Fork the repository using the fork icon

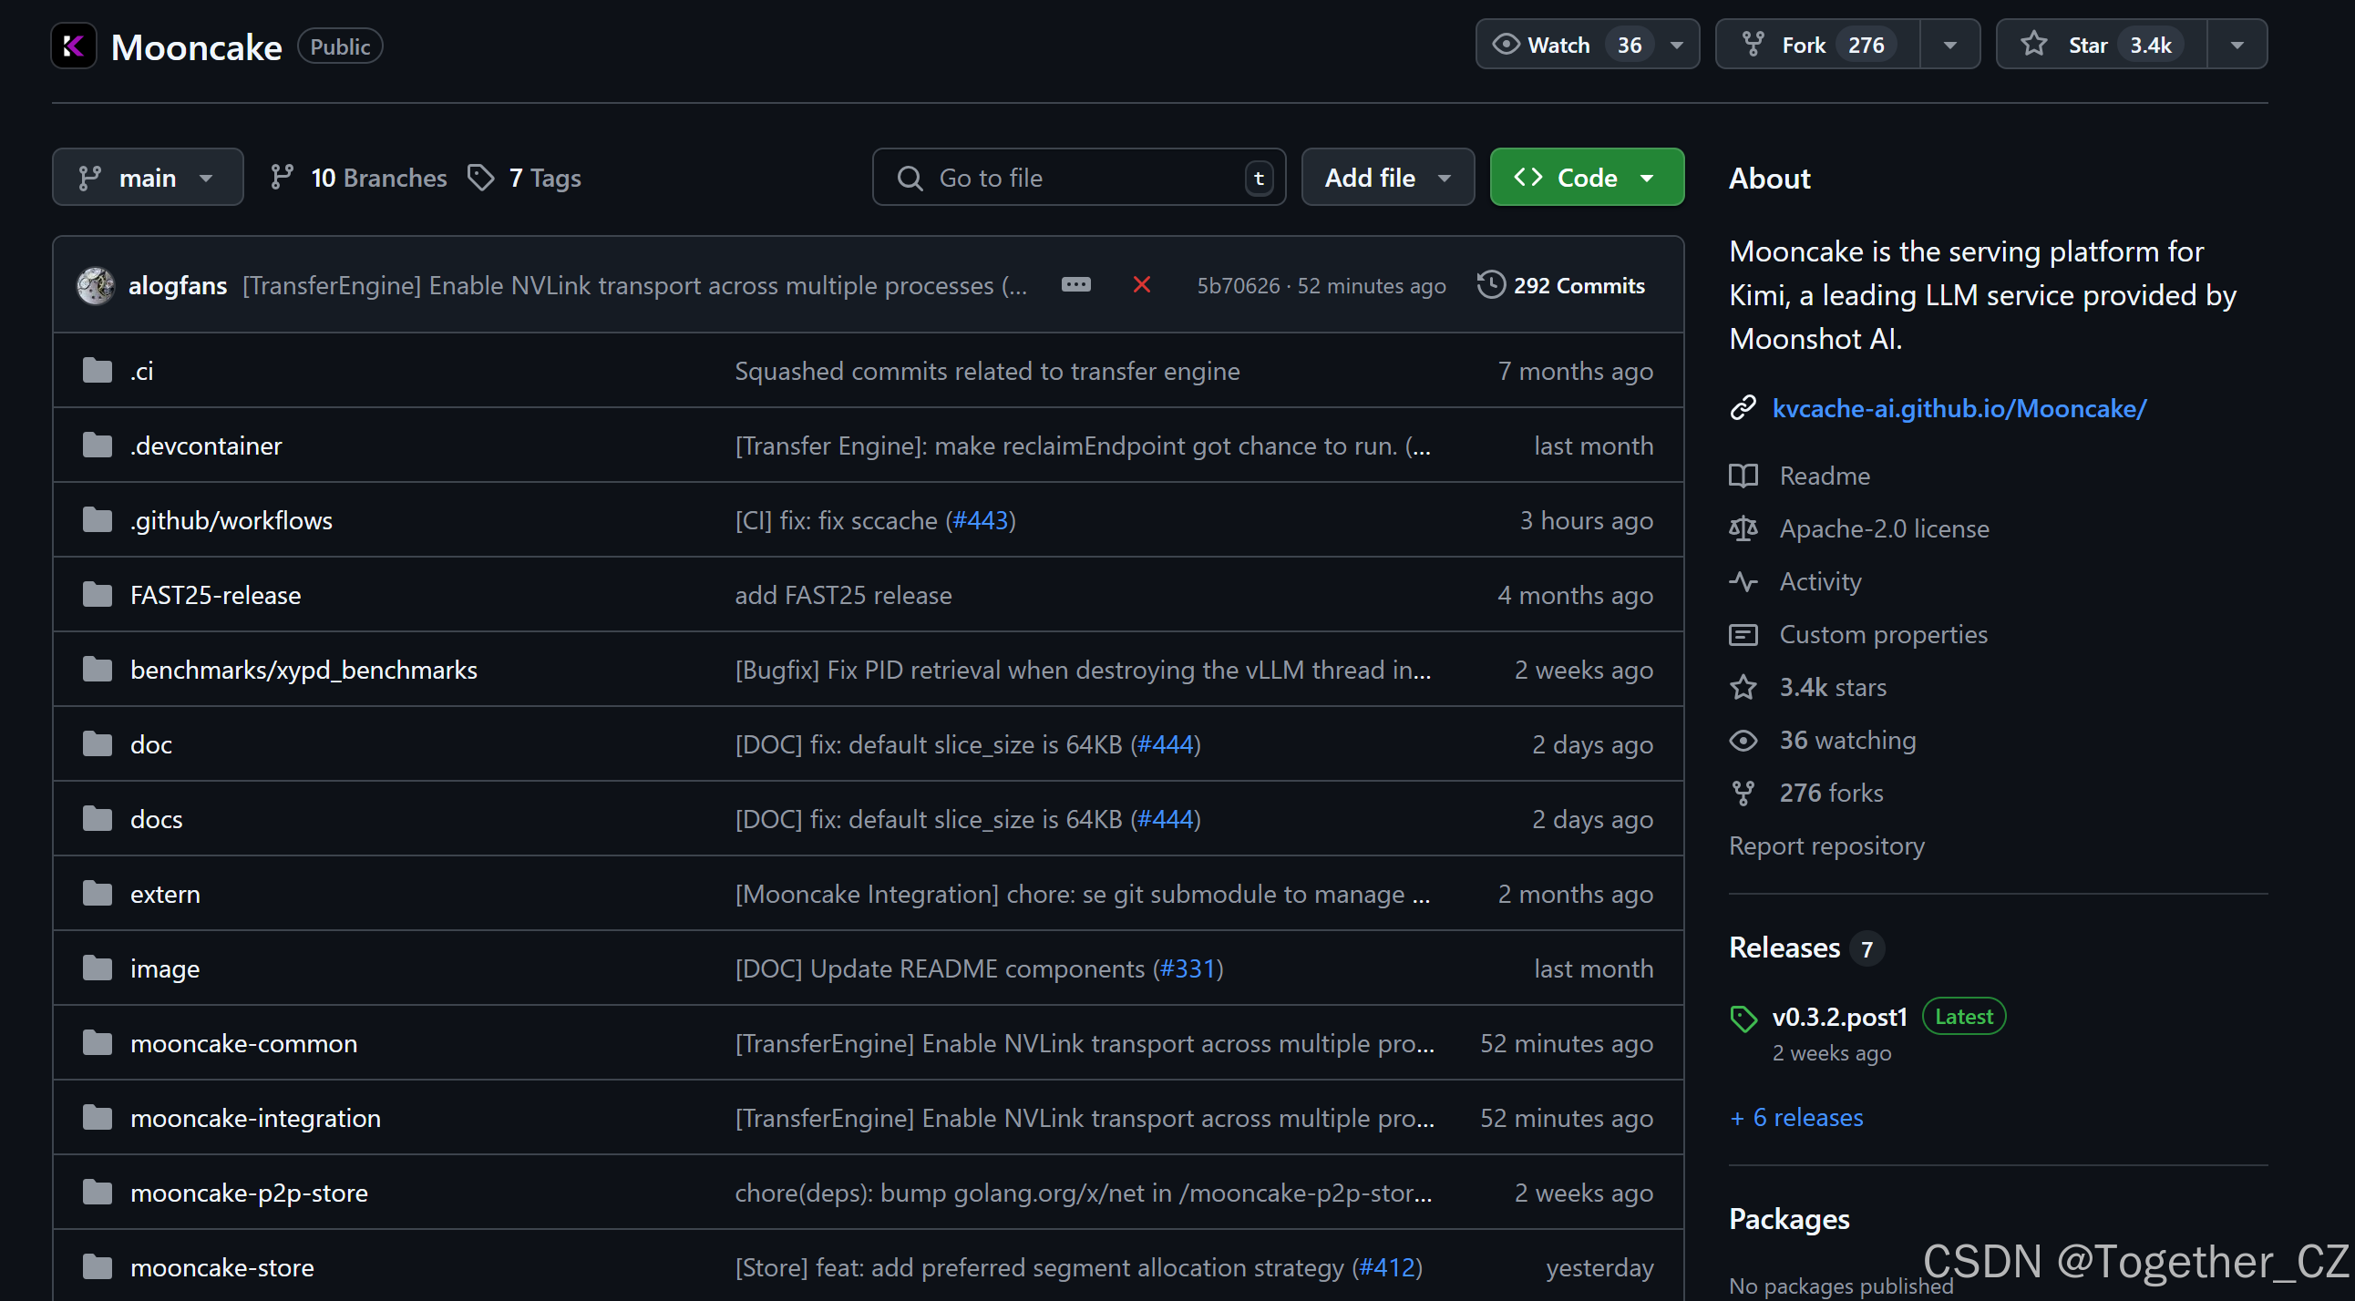1754,44
